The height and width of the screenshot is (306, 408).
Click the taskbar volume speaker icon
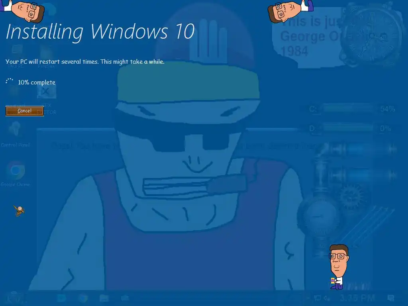pyautogui.click(x=327, y=298)
